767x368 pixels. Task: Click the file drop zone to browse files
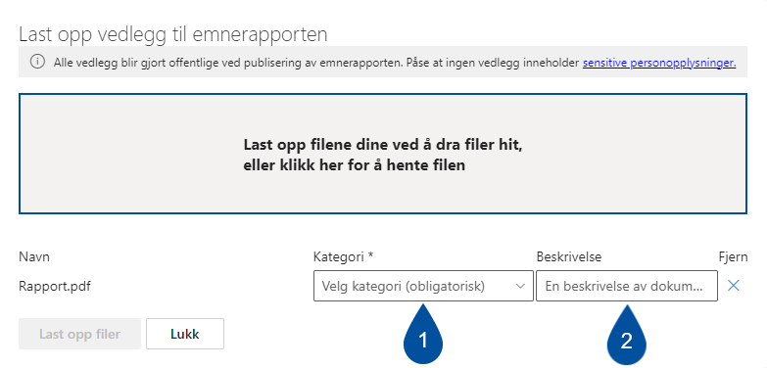[383, 154]
